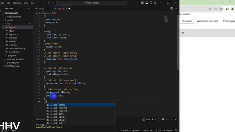Split the editor to the right
This screenshot has width=235, height=132.
click(171, 8)
